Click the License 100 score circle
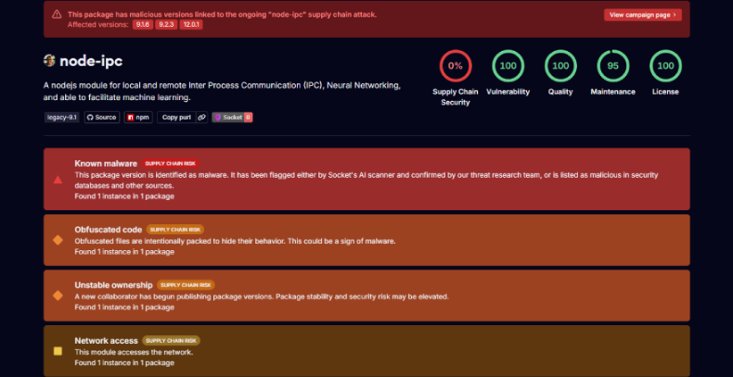This screenshot has height=377, width=733. tap(665, 66)
